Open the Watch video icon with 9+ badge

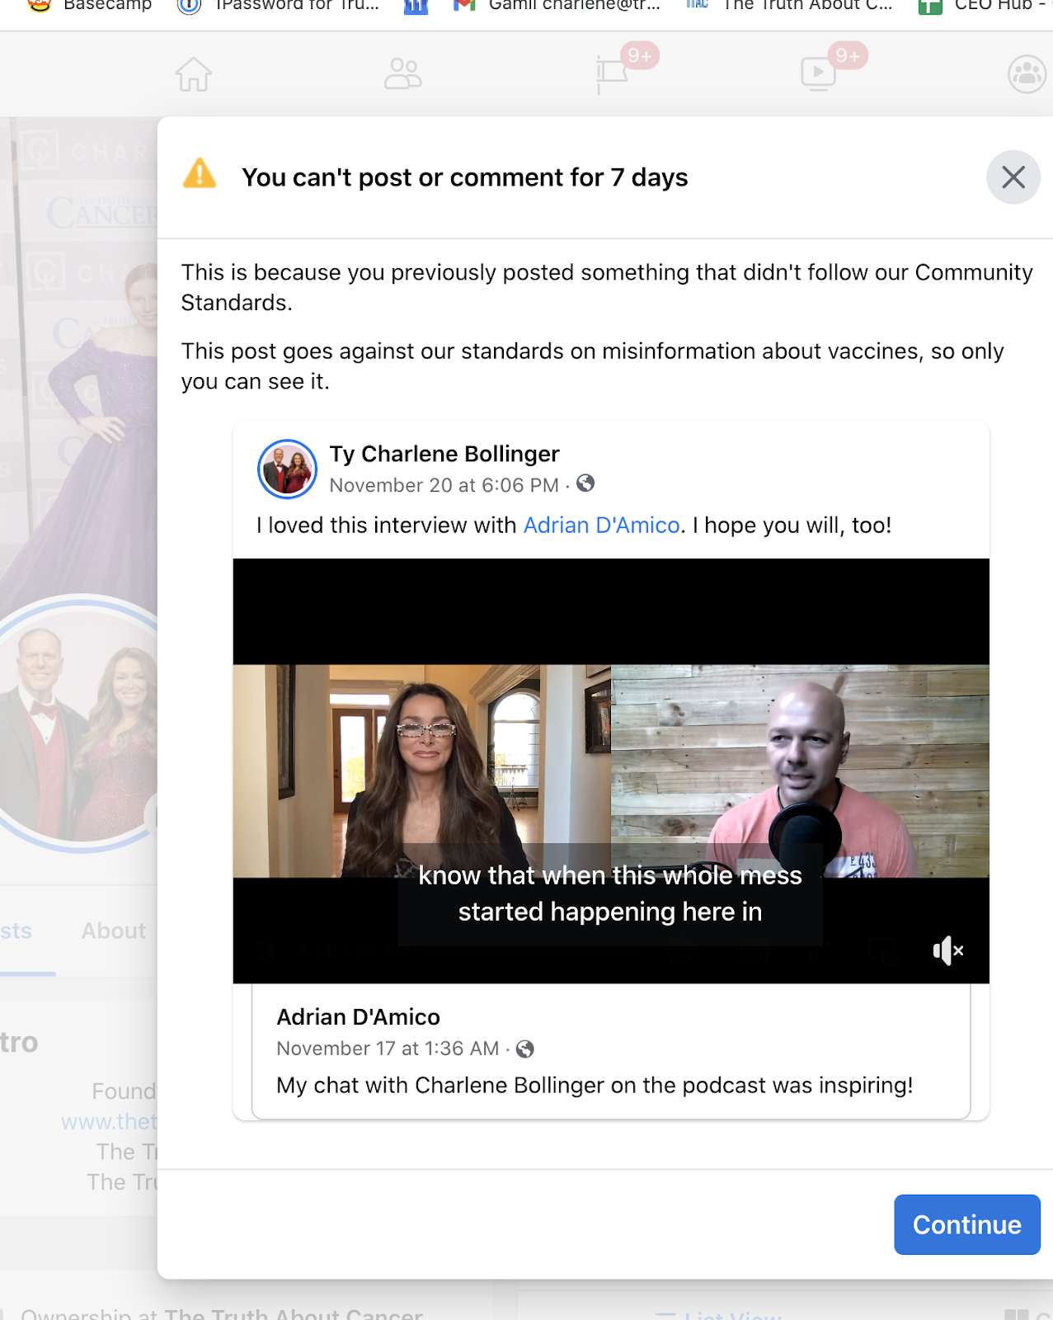point(819,74)
